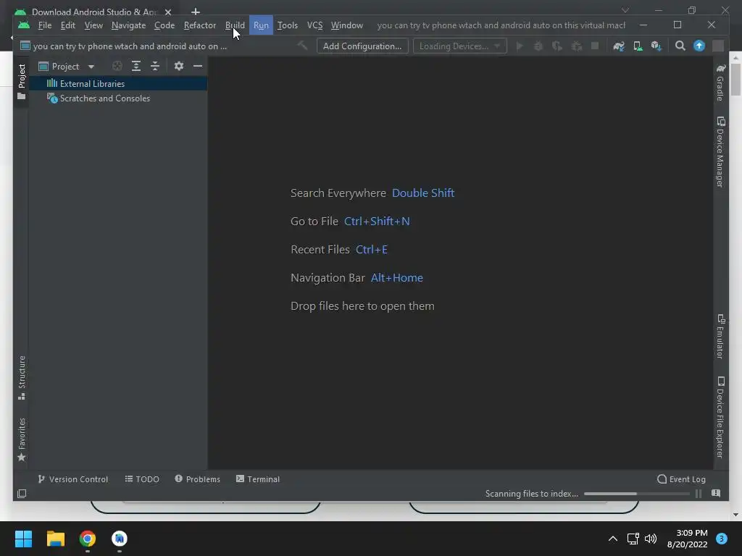Sync Project with Gradle Files icon
The width and height of the screenshot is (742, 556).
[x=619, y=46]
